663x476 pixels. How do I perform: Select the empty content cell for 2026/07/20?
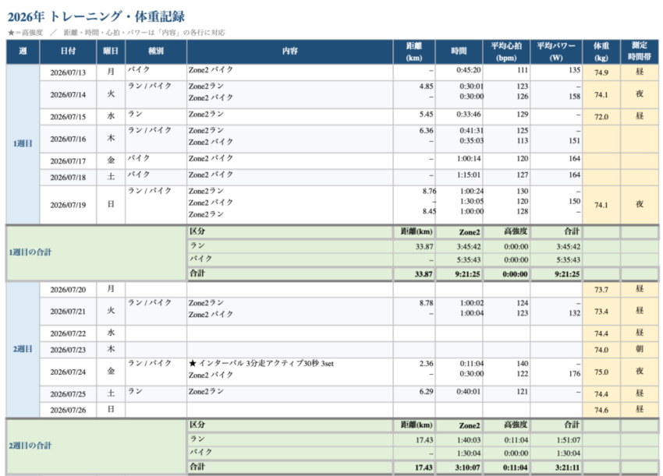(x=290, y=290)
